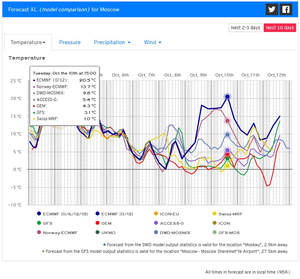Click the GFS-MOS legend marker
Viewport: 300px width, 279px height.
[x=215, y=233]
